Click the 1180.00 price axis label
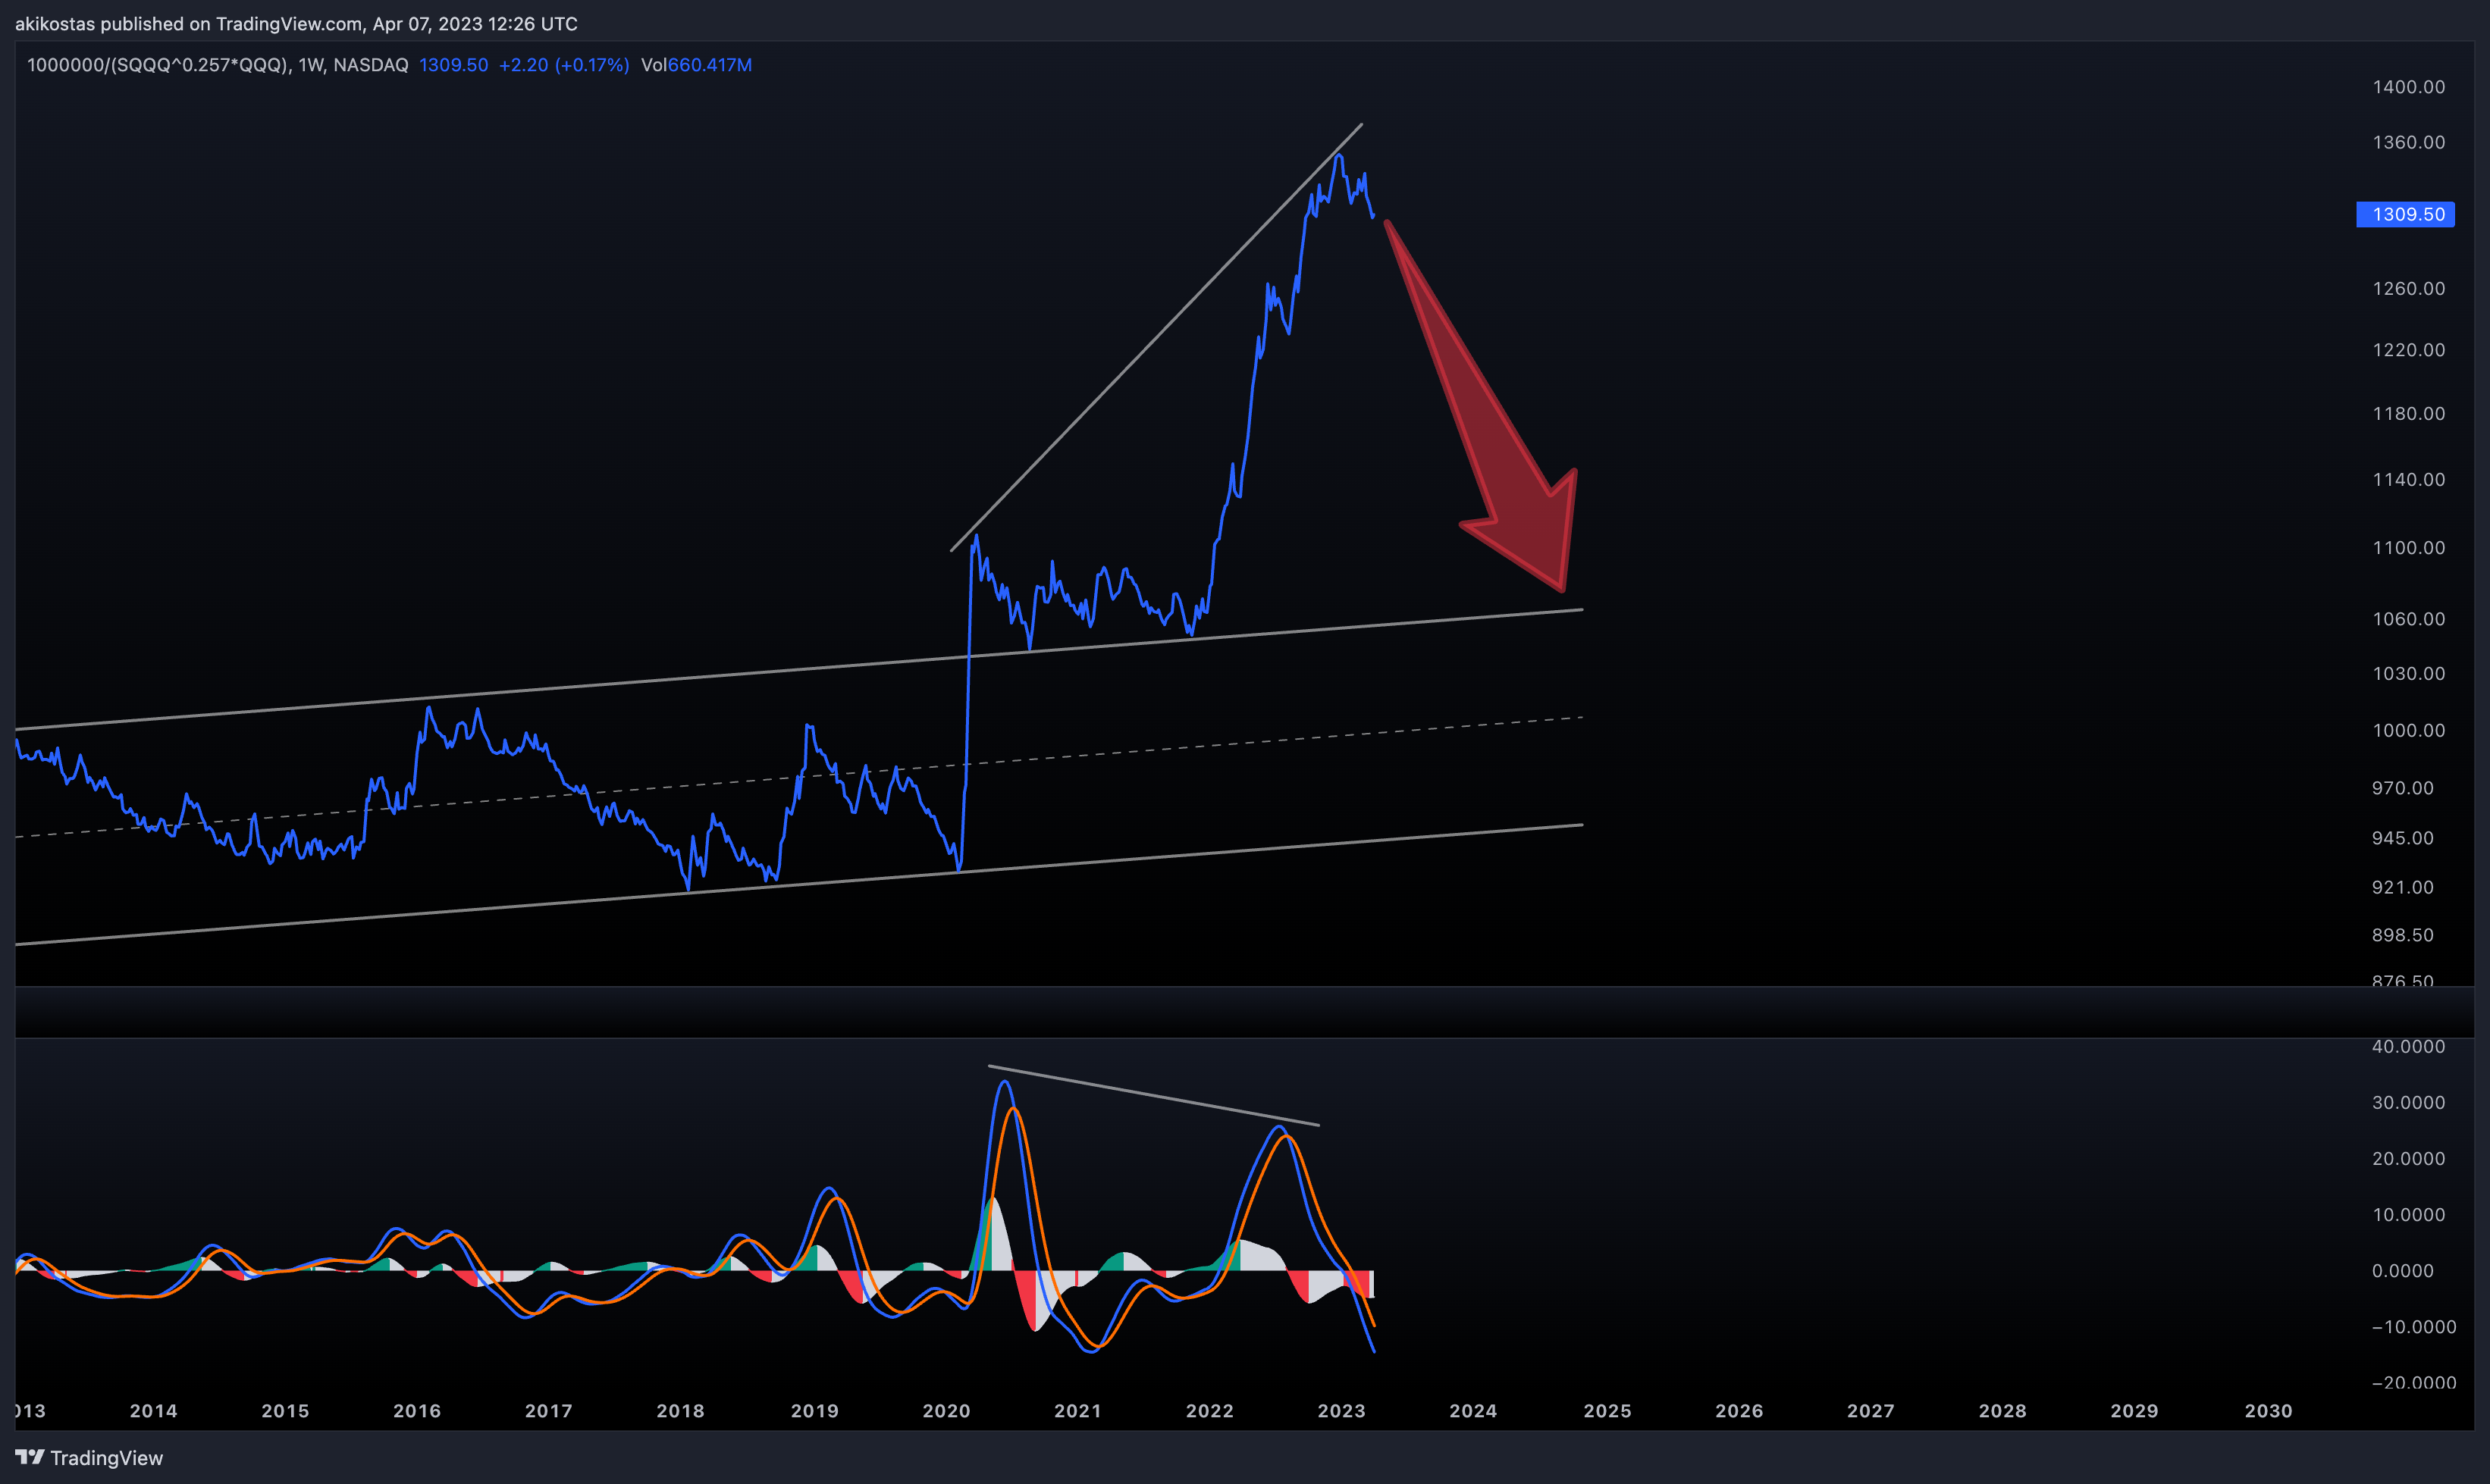 pyautogui.click(x=2408, y=414)
